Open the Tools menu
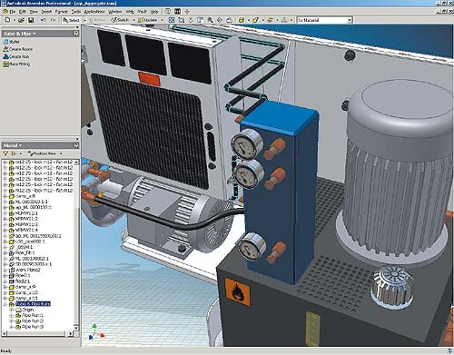Viewport: 454px width, 355px height. [x=76, y=12]
